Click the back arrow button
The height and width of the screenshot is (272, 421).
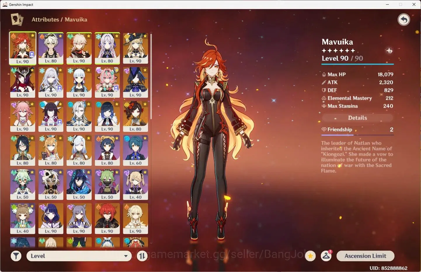point(404,20)
